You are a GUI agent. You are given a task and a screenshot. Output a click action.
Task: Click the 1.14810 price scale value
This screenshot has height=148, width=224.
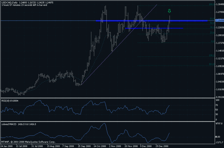coord(220,50)
